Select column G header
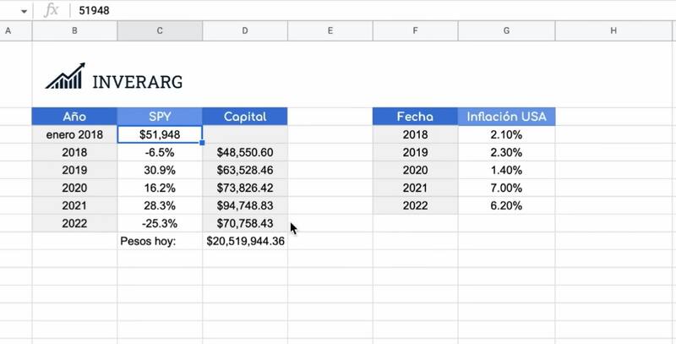The height and width of the screenshot is (344, 676). (506, 31)
